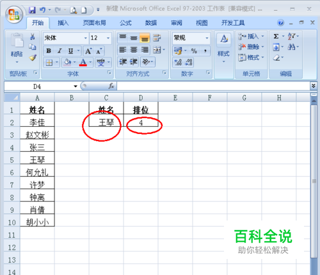The height and width of the screenshot is (275, 320).
Task: Apply the fill color bucket
Action: point(67,62)
